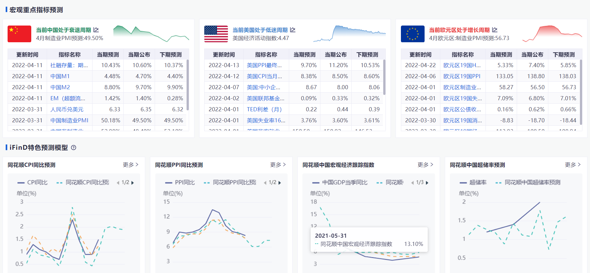The width and height of the screenshot is (590, 273).
Task: Click US table 当期公布 column header
Action: click(336, 55)
